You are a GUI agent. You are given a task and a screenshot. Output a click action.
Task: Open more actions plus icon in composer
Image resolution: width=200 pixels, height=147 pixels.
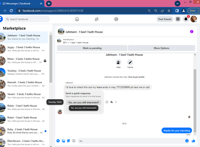(58, 141)
